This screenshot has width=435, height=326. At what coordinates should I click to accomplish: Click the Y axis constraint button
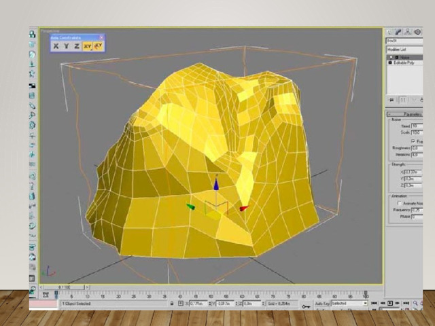tap(67, 46)
